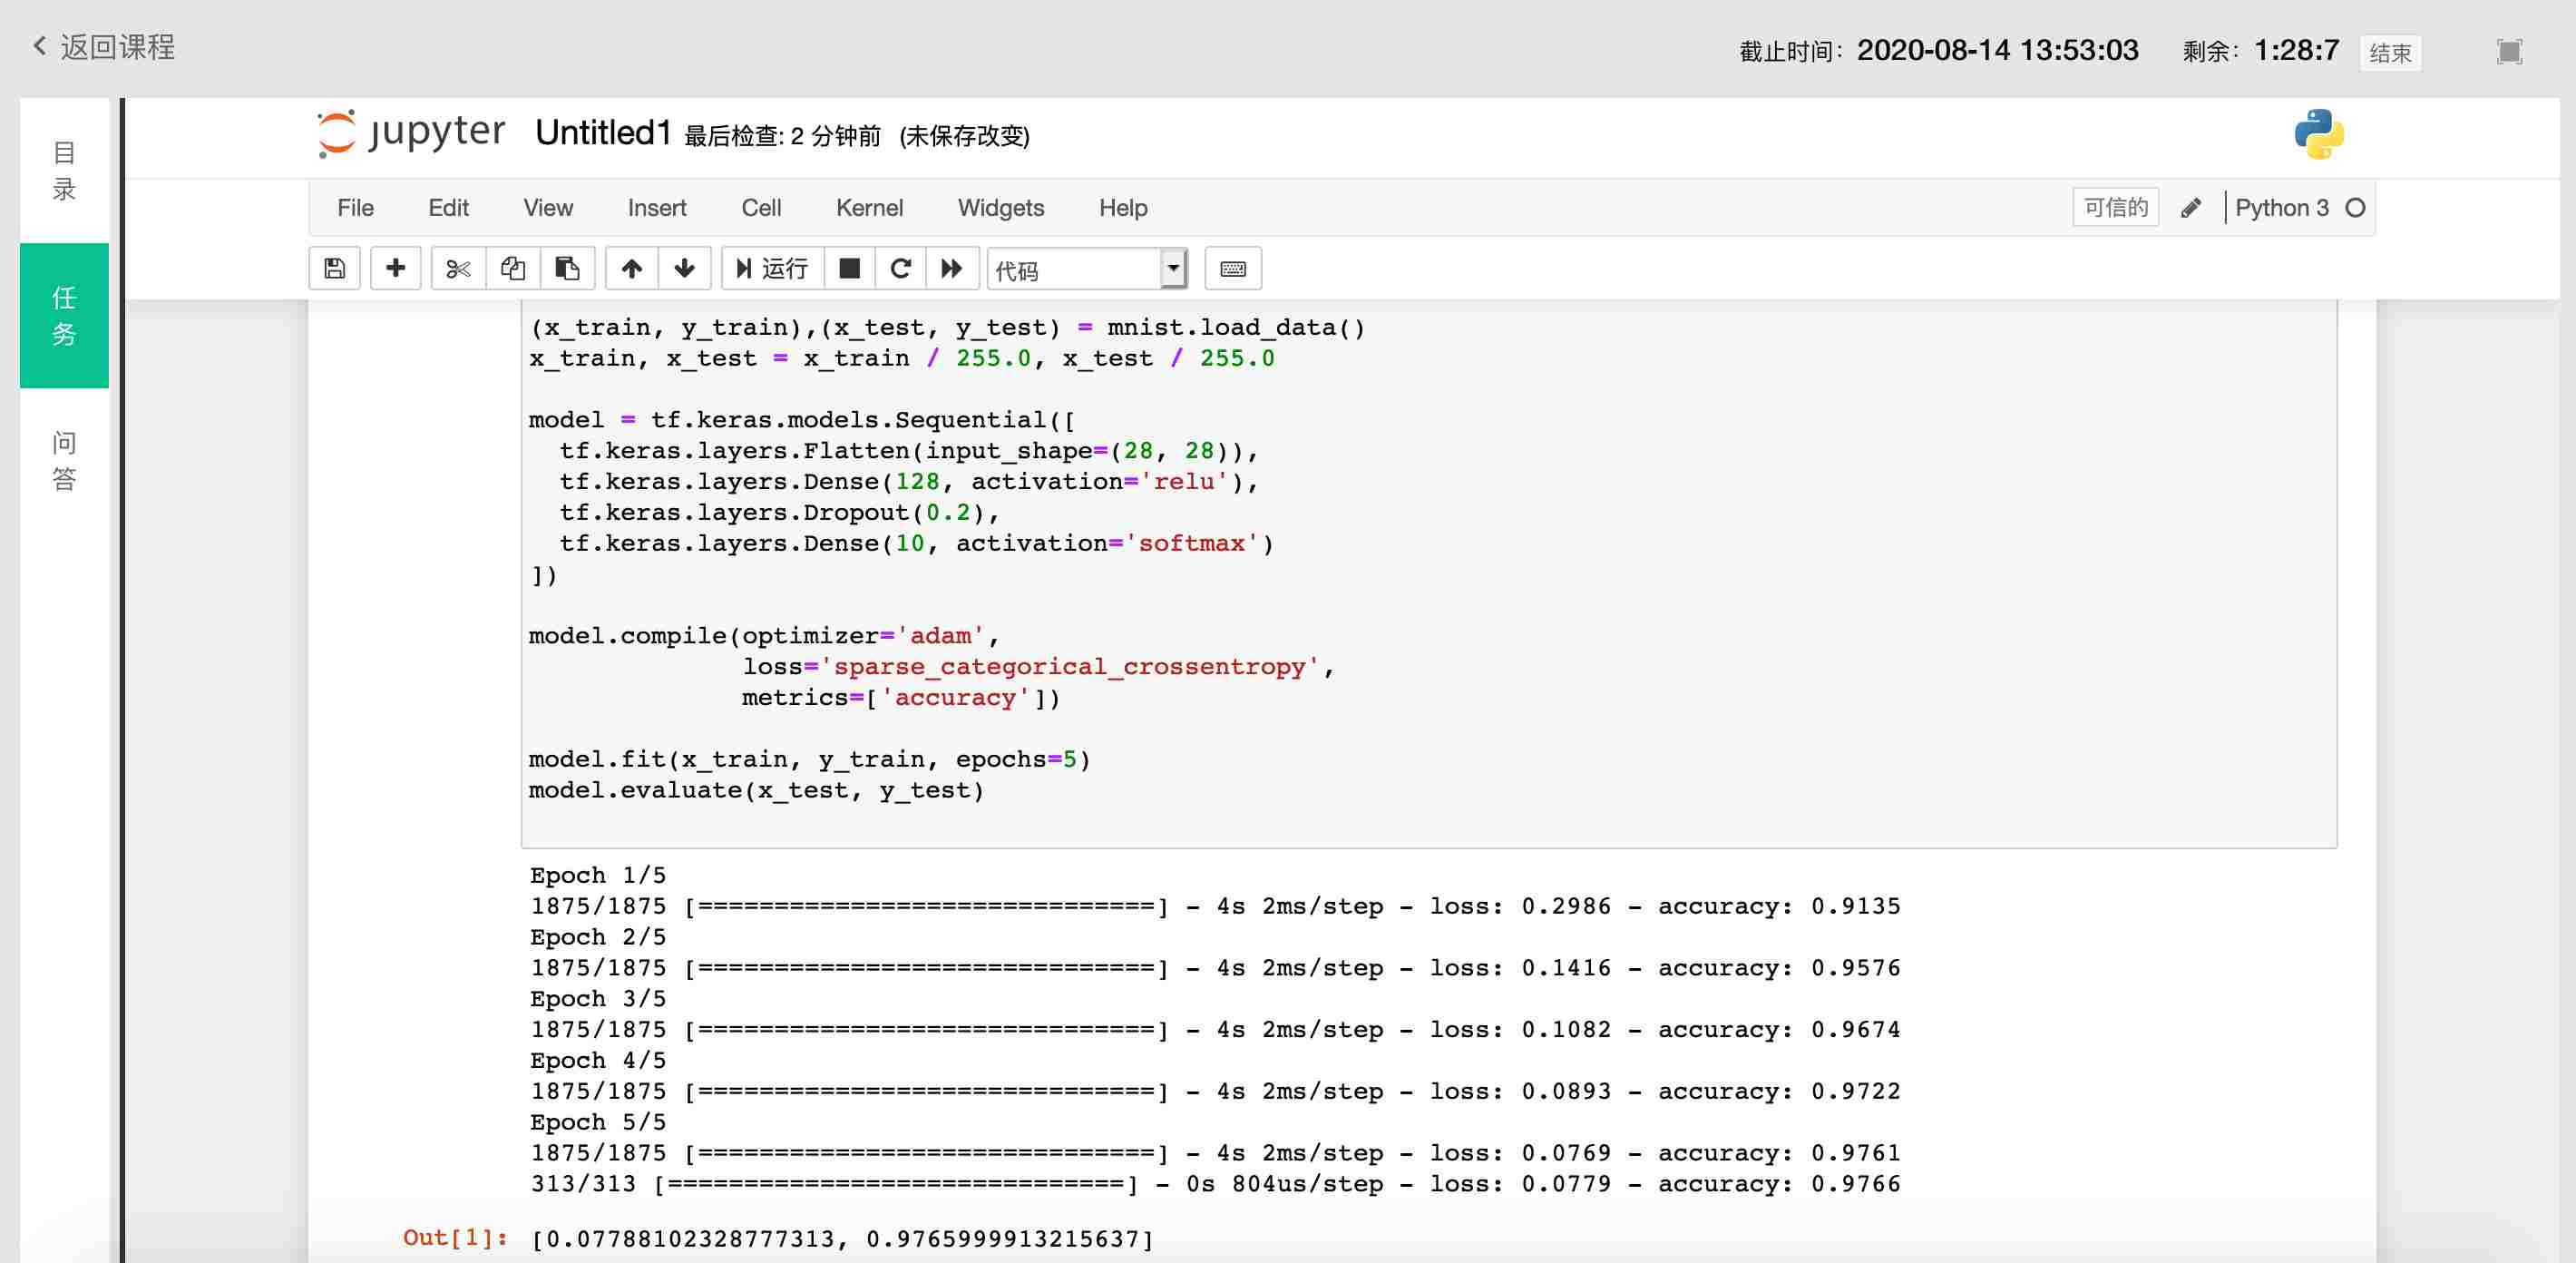Move selected cell down arrow
Image resolution: width=2576 pixels, height=1263 pixels.
pyautogui.click(x=685, y=269)
